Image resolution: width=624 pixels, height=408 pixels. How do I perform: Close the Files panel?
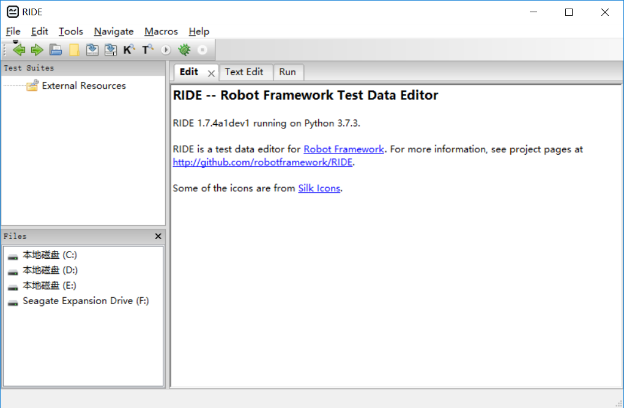[x=158, y=236]
